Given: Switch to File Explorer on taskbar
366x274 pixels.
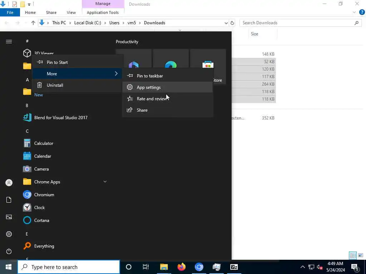Looking at the screenshot, I should [x=164, y=267].
